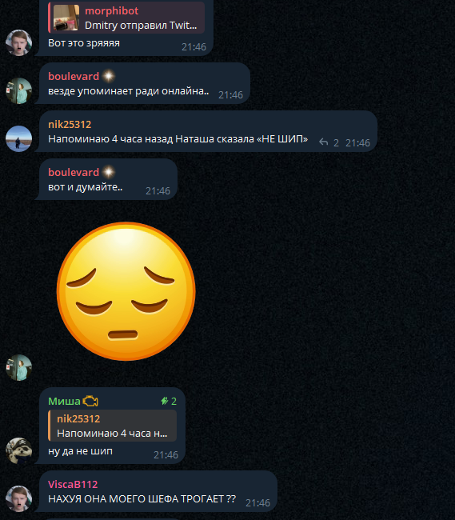The height and width of the screenshot is (520, 455).
Task: Click the large pensive face emoji sticker
Action: [x=126, y=291]
